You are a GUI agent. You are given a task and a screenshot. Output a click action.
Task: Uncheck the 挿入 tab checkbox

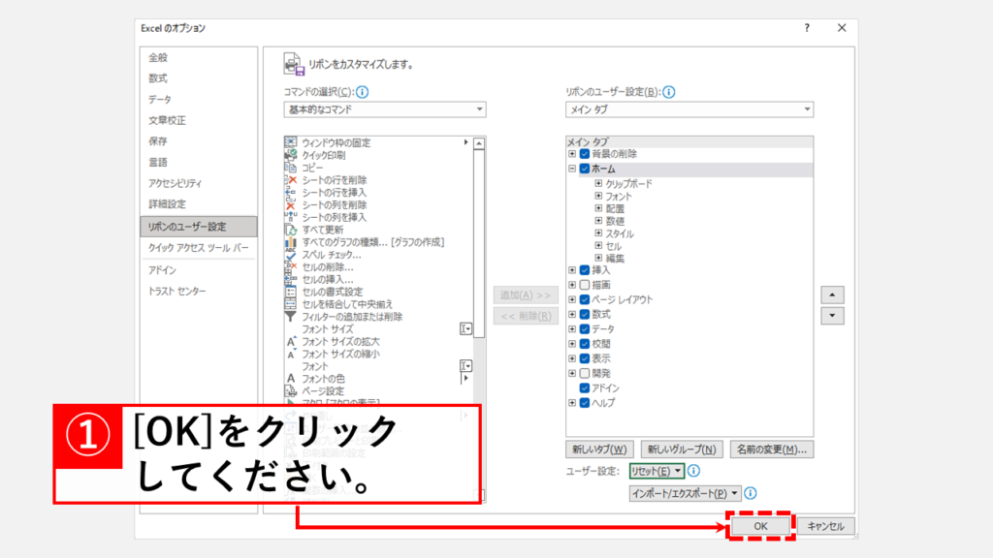(x=585, y=270)
